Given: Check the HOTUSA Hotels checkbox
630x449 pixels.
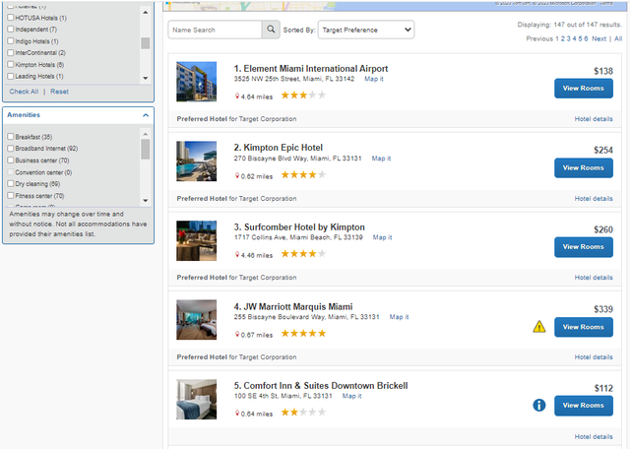Looking at the screenshot, I should click(11, 18).
